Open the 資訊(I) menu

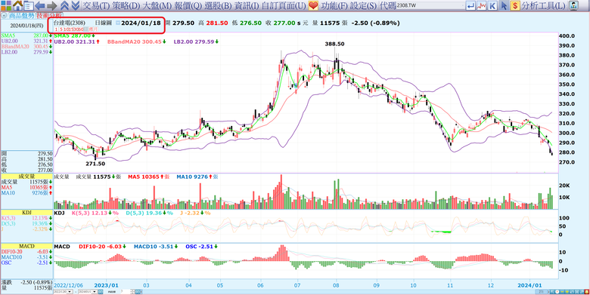[247, 5]
